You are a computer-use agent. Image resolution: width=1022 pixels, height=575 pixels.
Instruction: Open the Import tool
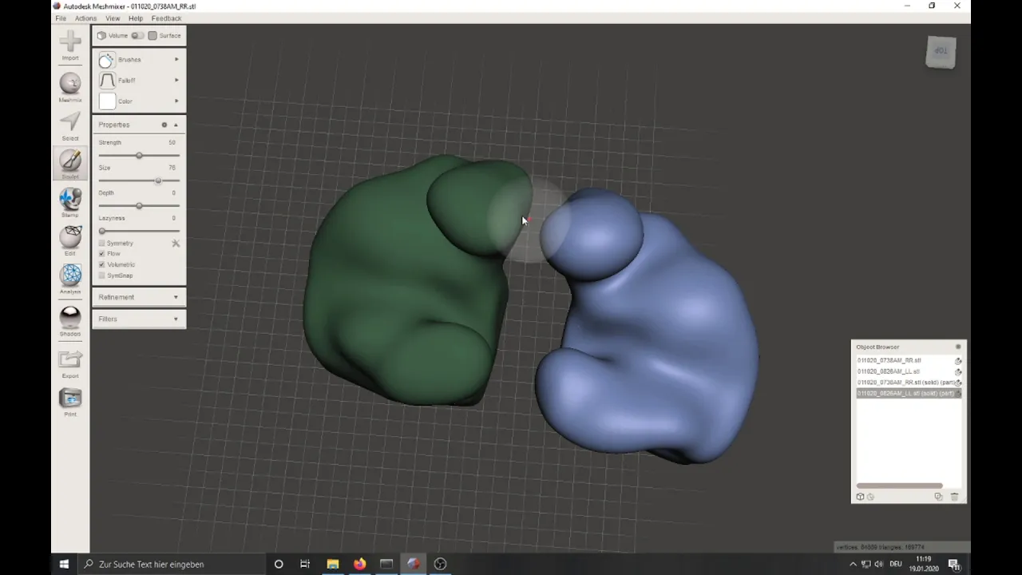tap(70, 45)
